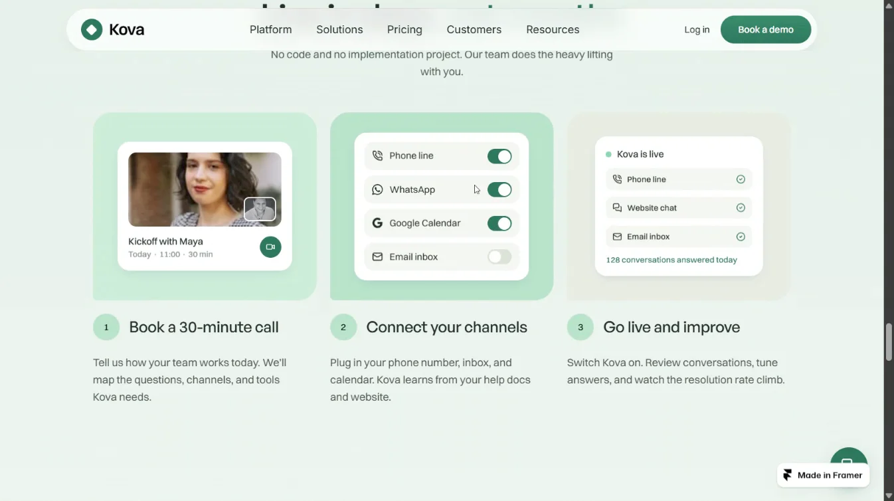Click the "Go live and improve" heading
The image size is (894, 501).
pyautogui.click(x=671, y=327)
